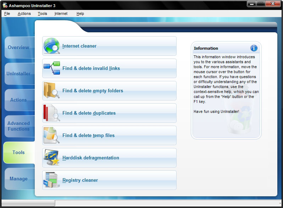Click the empty folders magnifier icon
The width and height of the screenshot is (283, 208).
pos(52,91)
